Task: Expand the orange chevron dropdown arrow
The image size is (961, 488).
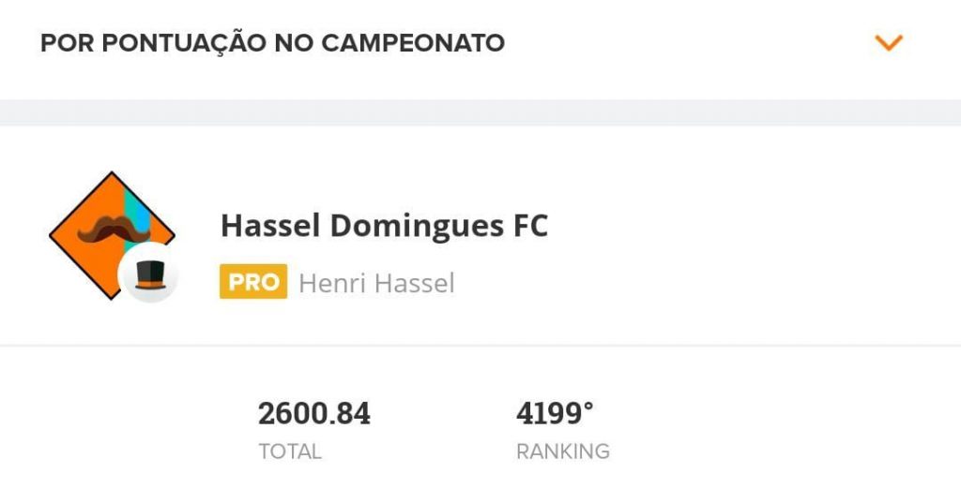Action: [888, 43]
